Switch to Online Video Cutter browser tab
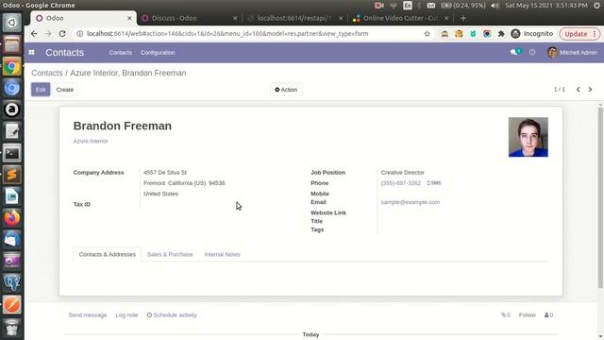 [400, 18]
